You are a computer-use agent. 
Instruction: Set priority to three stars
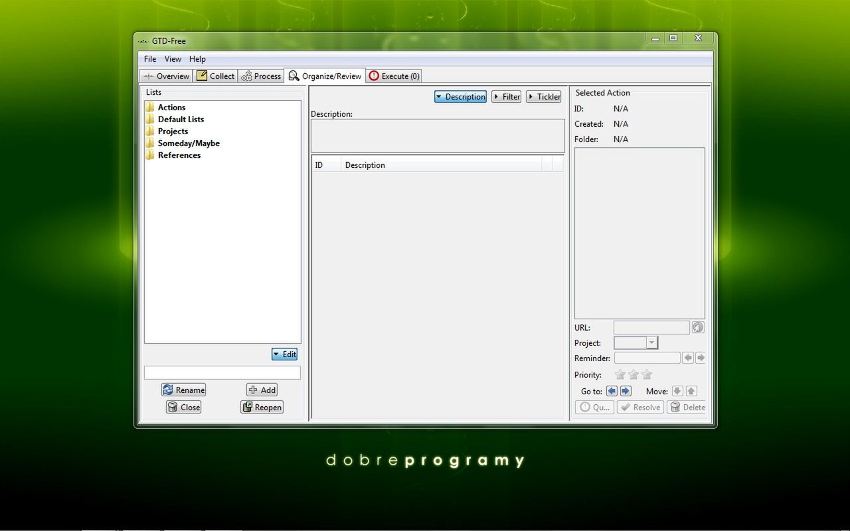(647, 375)
